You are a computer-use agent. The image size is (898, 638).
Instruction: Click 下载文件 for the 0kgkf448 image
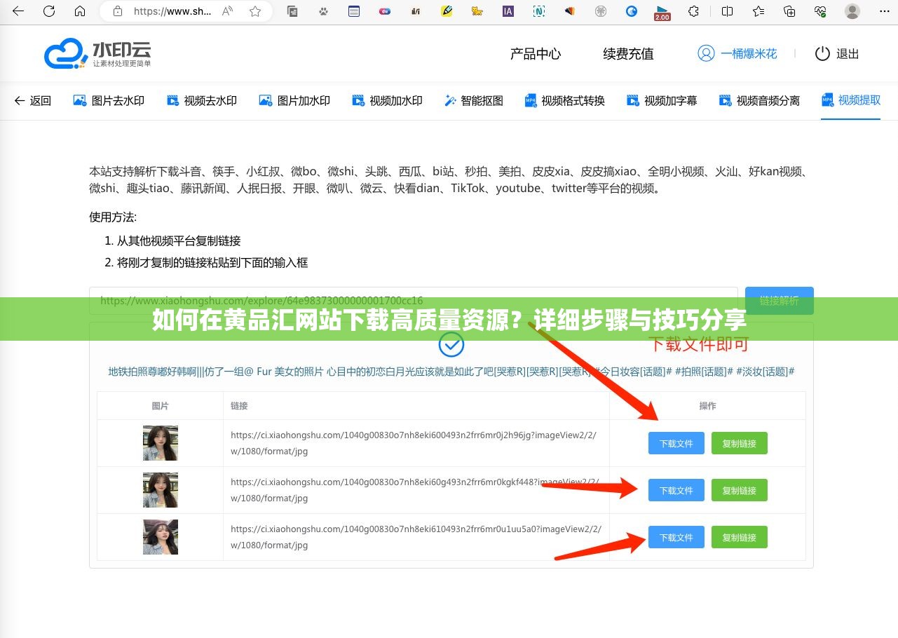(676, 490)
